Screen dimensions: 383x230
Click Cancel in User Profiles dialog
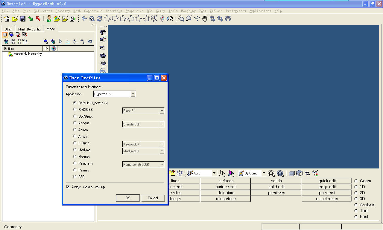click(153, 198)
